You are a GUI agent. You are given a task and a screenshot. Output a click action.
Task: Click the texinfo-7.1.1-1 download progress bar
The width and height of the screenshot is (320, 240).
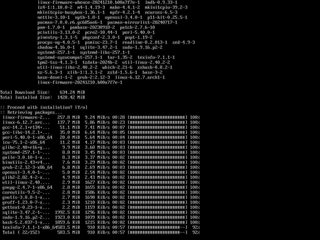(157, 227)
